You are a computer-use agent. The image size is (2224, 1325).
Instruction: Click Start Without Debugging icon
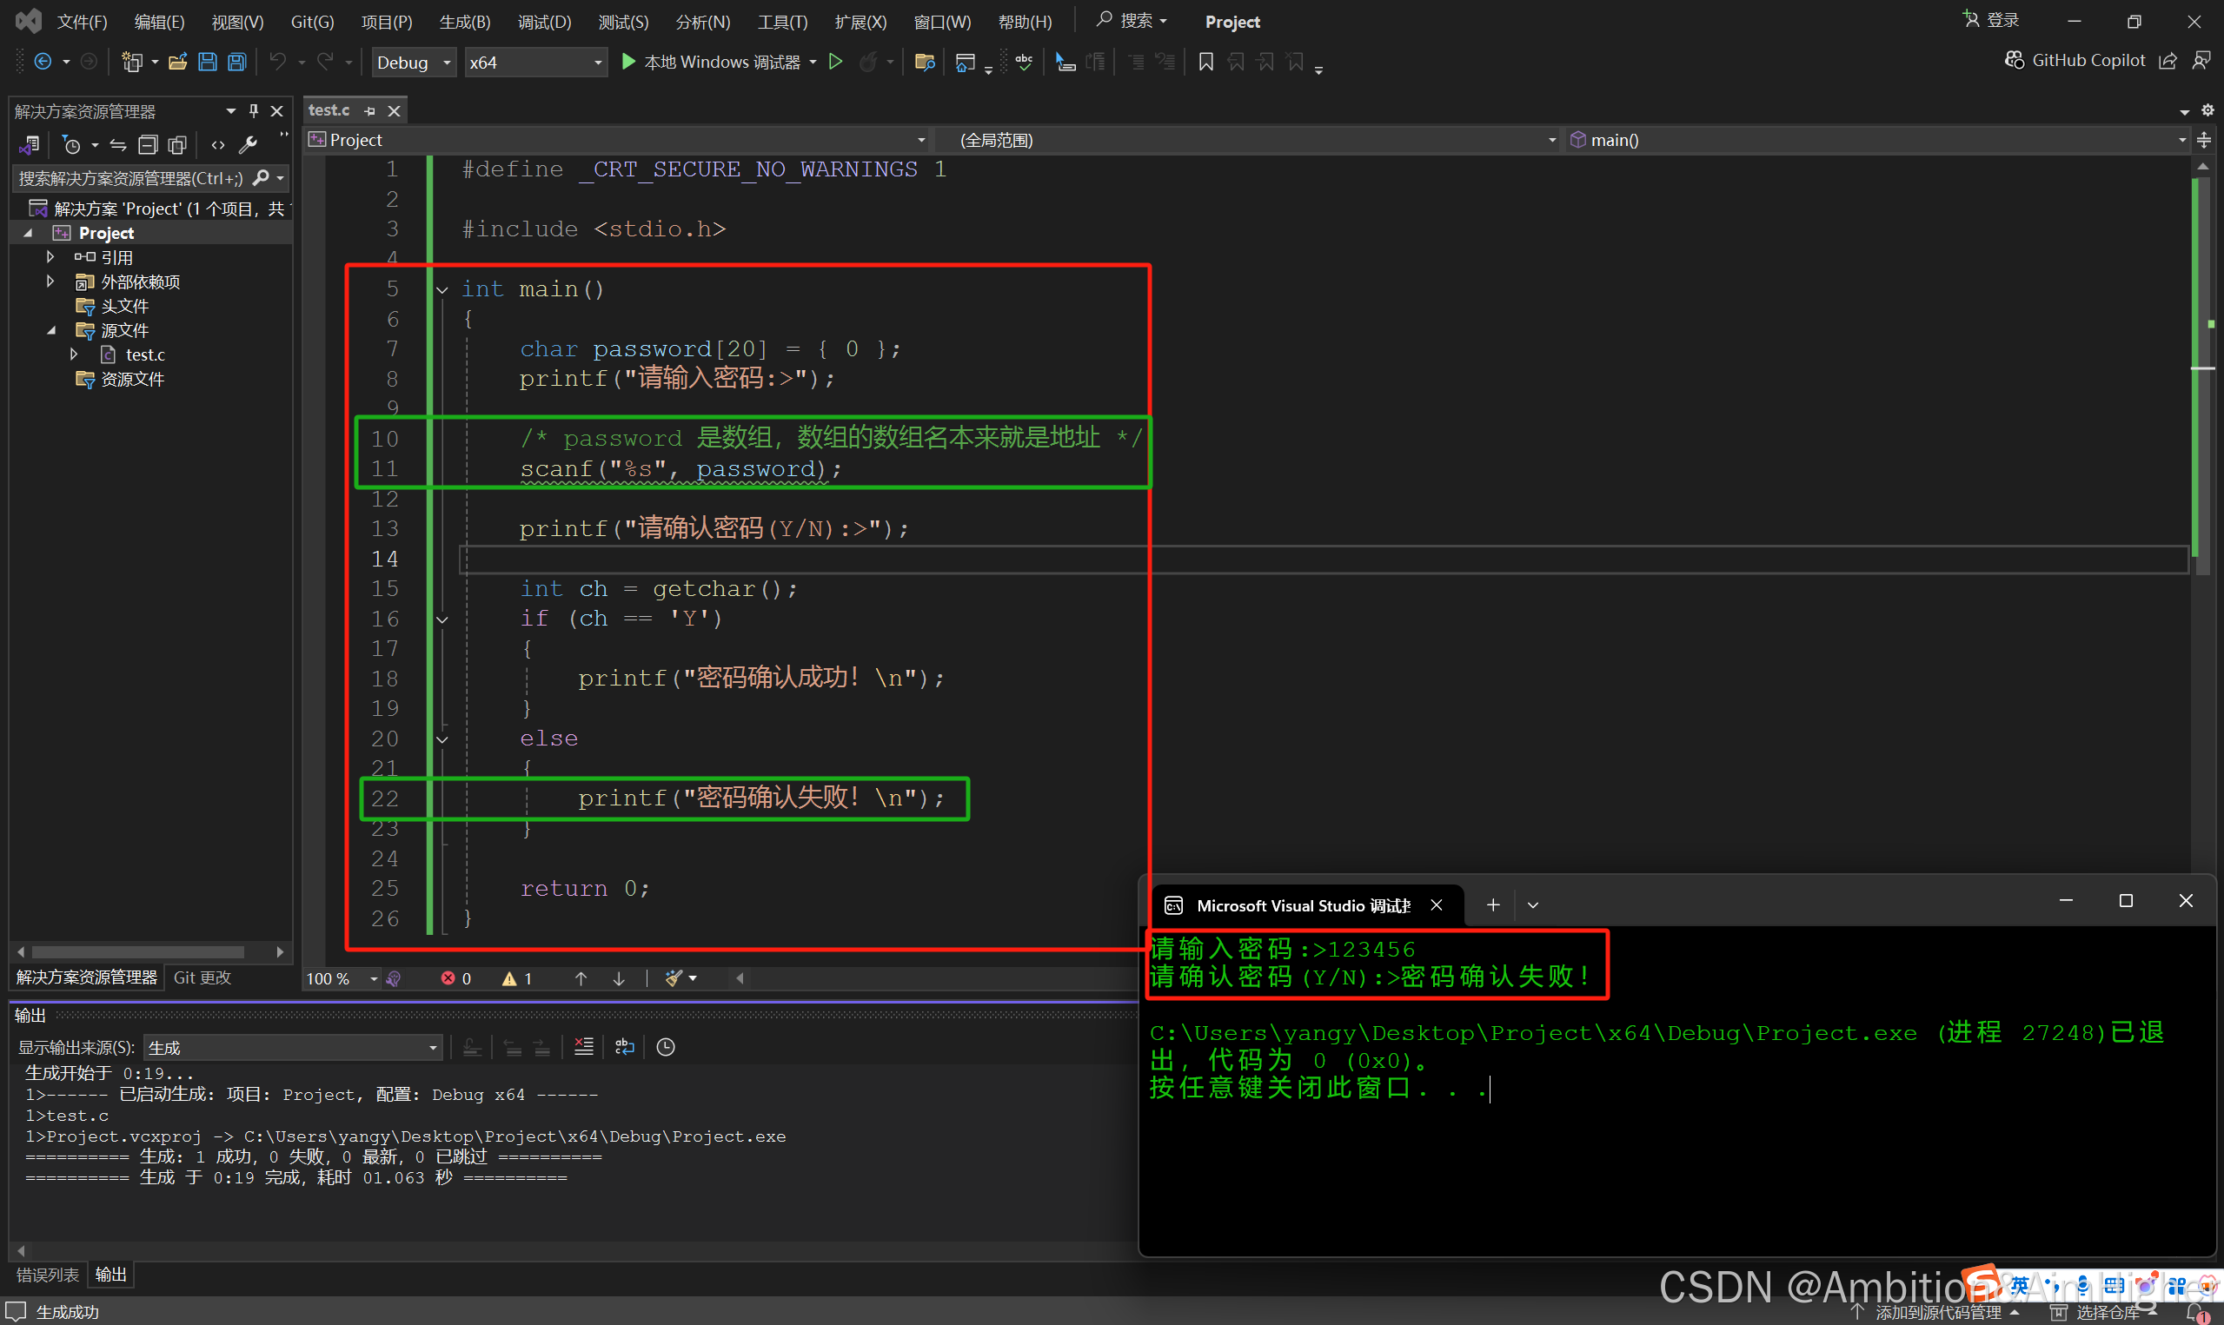836,62
